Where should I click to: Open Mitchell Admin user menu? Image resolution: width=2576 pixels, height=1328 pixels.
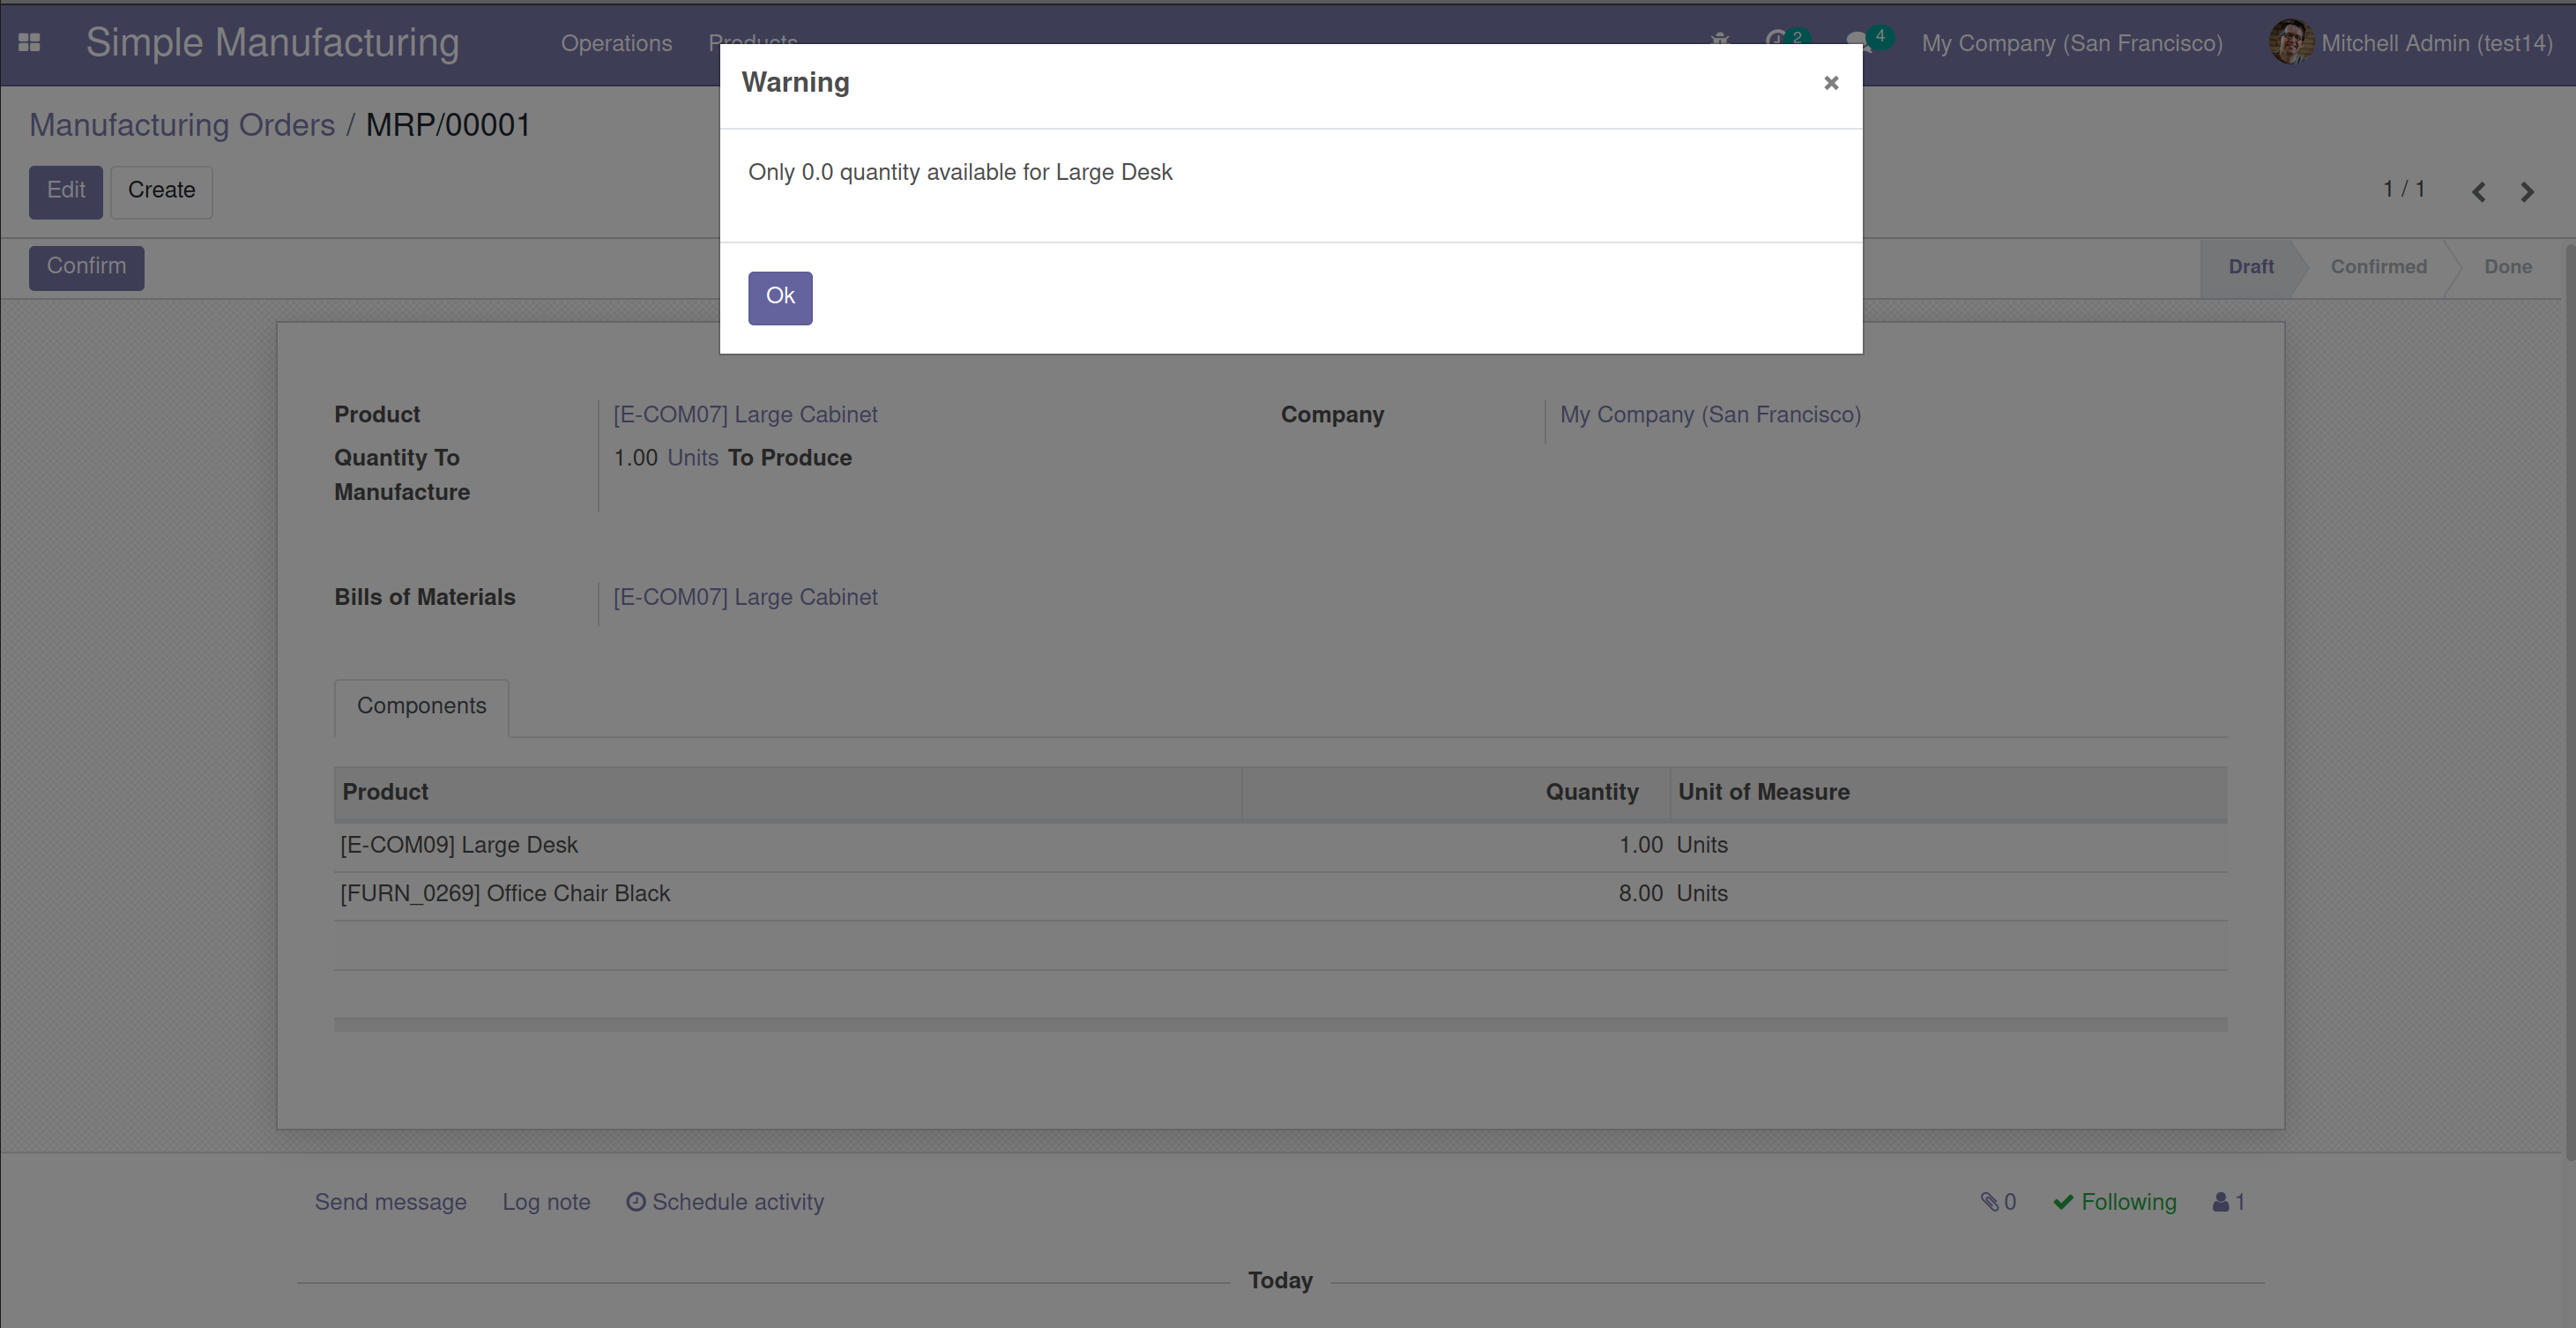[x=2435, y=43]
